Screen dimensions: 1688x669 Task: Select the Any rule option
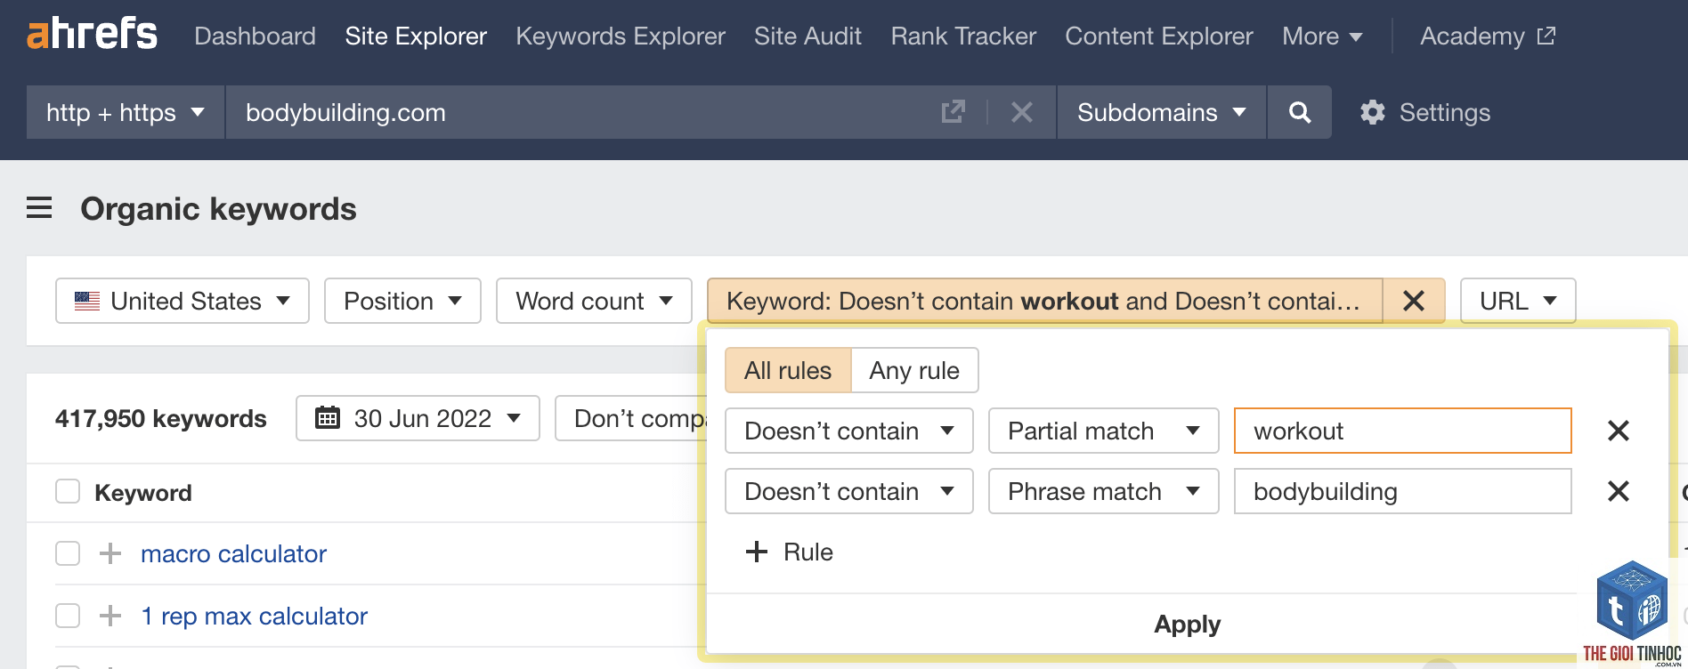tap(914, 370)
